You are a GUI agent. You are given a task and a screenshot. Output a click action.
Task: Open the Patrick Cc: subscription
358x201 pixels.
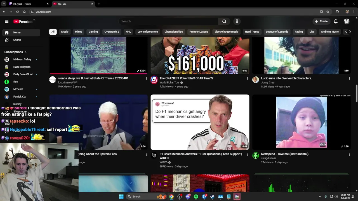point(21,97)
